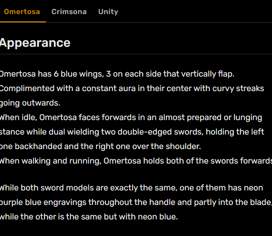This screenshot has width=272, height=236.
Task: Click the line beginning "Complimented with a constant aura"
Action: pos(132,89)
